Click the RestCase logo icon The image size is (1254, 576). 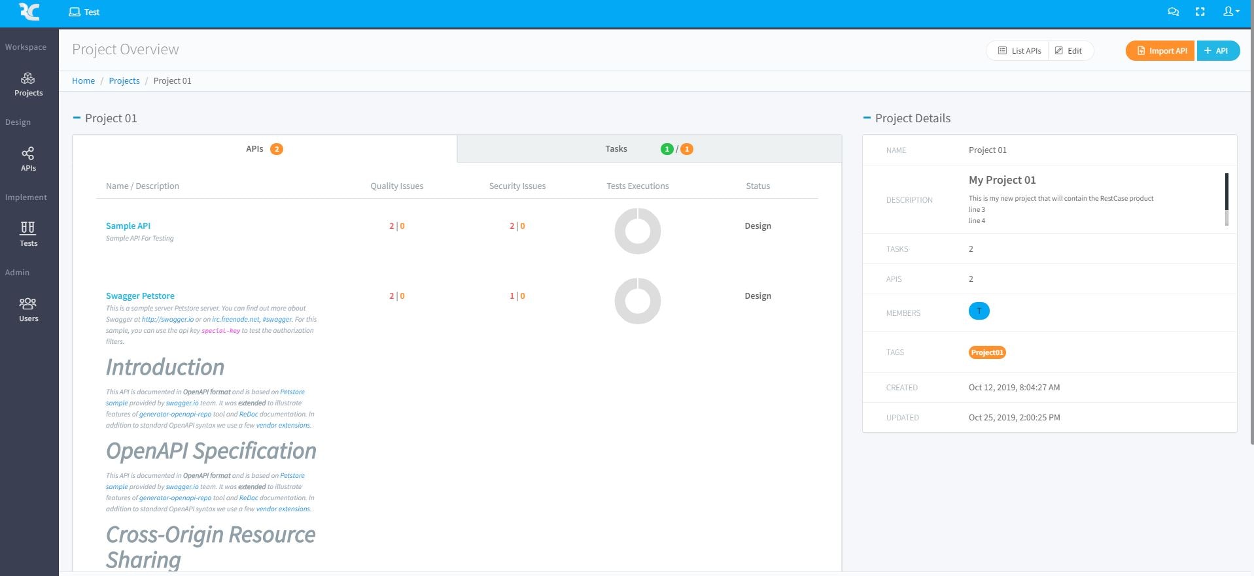29,12
